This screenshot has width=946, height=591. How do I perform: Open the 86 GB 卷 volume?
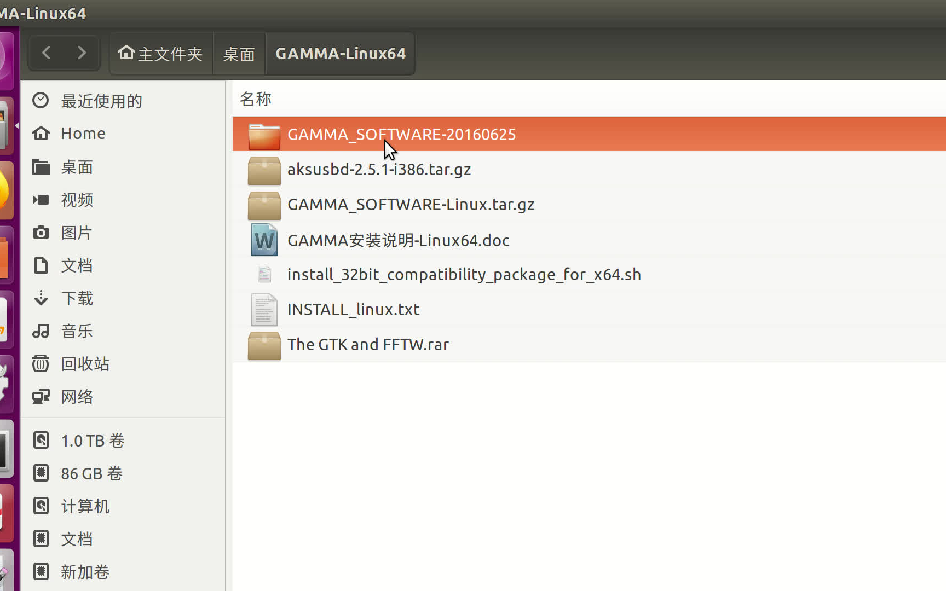click(x=91, y=473)
